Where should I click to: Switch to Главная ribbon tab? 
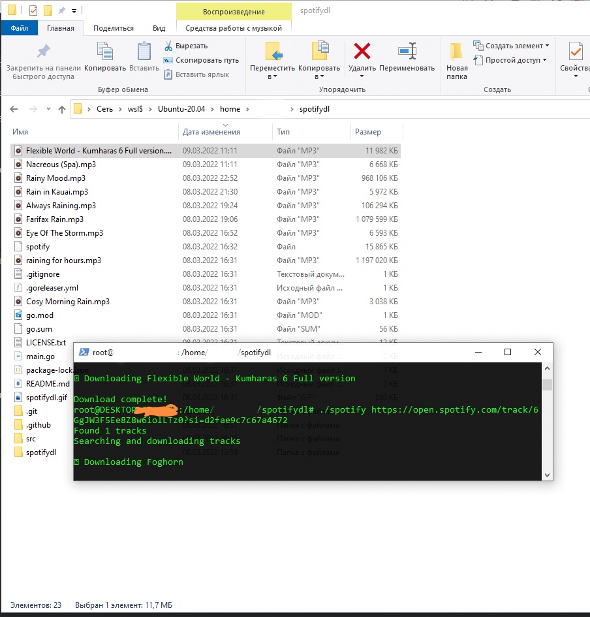tap(61, 28)
